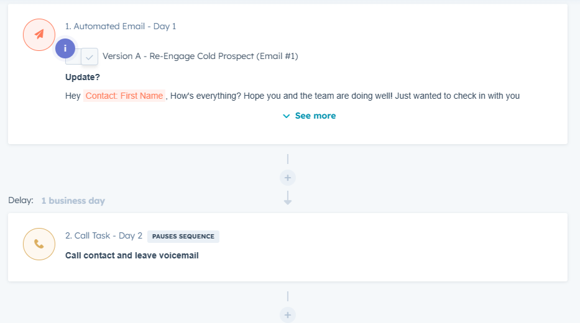Image resolution: width=580 pixels, height=323 pixels.
Task: Click the Delay: label
Action: tap(21, 201)
